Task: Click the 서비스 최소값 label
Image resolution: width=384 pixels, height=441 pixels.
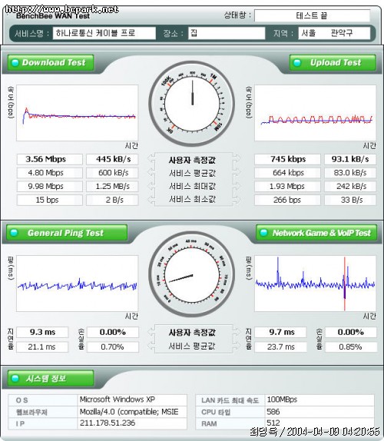Action: click(192, 200)
